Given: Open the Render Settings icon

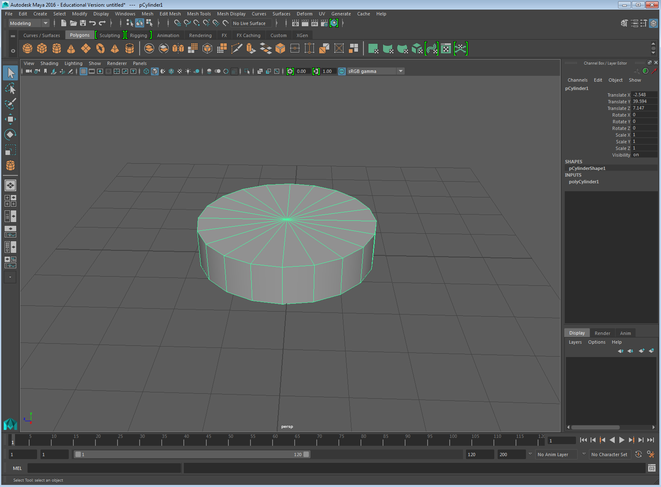Looking at the screenshot, I should point(324,23).
